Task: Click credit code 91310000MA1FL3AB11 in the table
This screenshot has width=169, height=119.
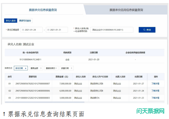Action: [x=30, y=59]
